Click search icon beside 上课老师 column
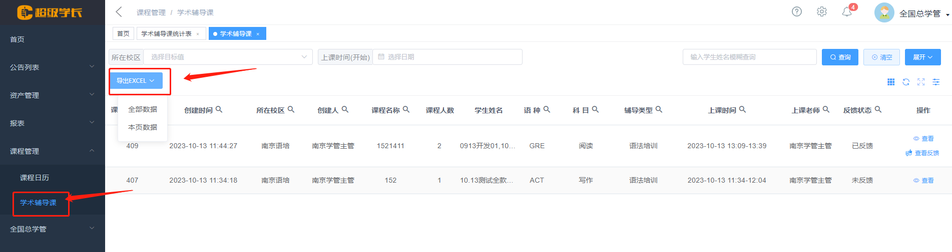The image size is (952, 252). coord(826,109)
